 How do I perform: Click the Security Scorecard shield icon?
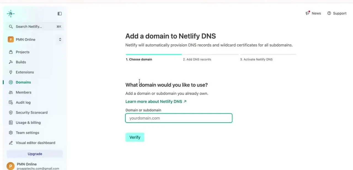pyautogui.click(x=11, y=113)
